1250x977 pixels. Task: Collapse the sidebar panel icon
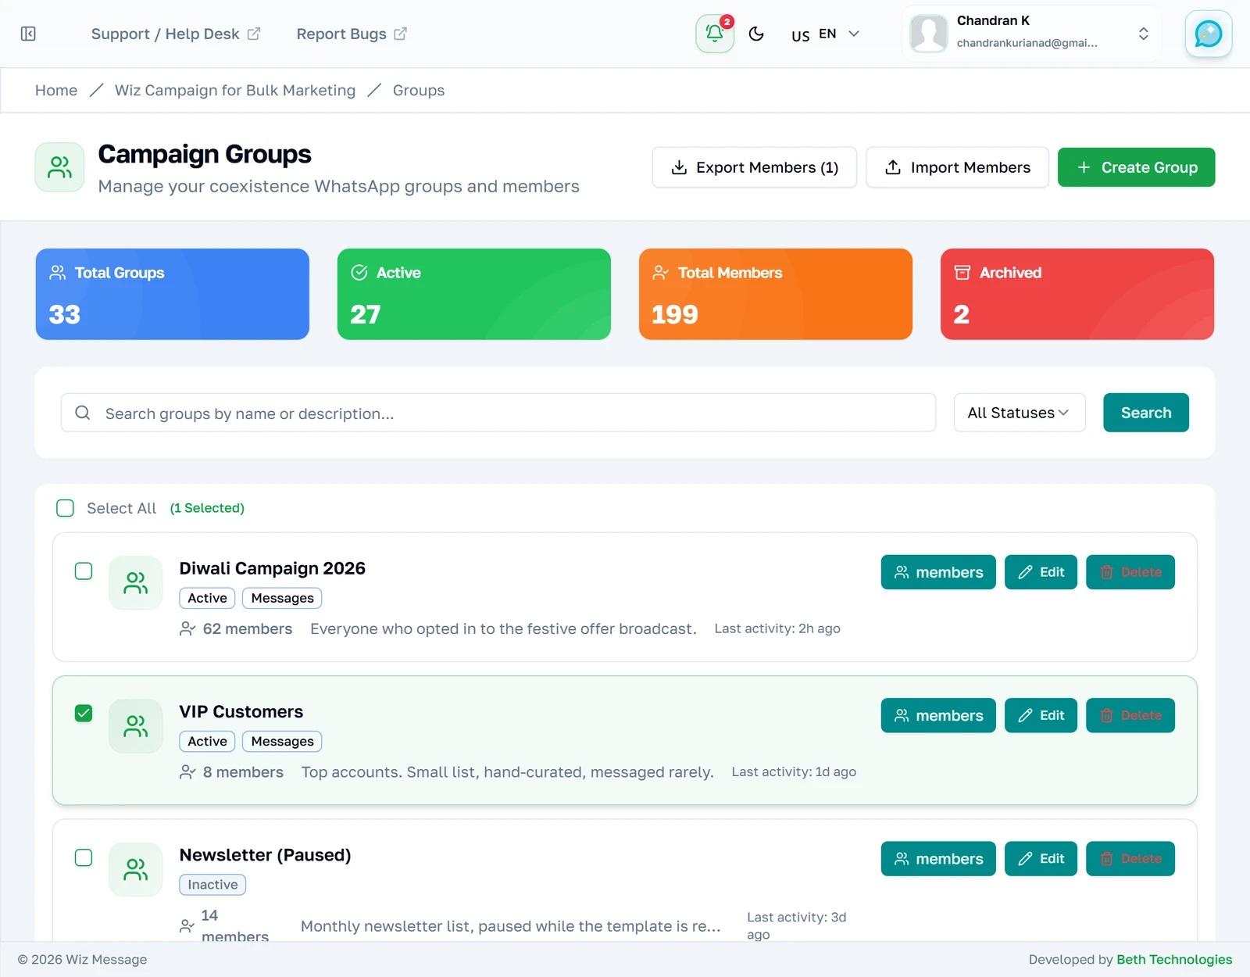(28, 34)
